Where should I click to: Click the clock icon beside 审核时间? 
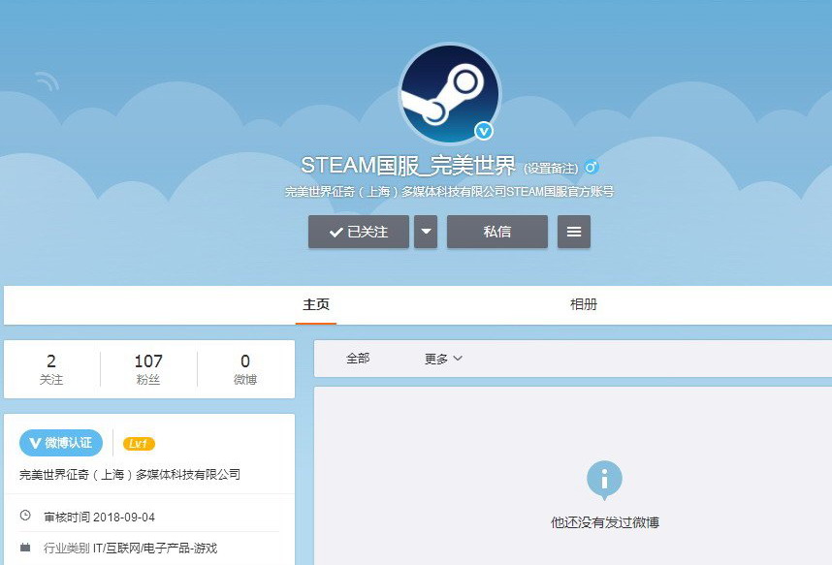click(x=25, y=516)
